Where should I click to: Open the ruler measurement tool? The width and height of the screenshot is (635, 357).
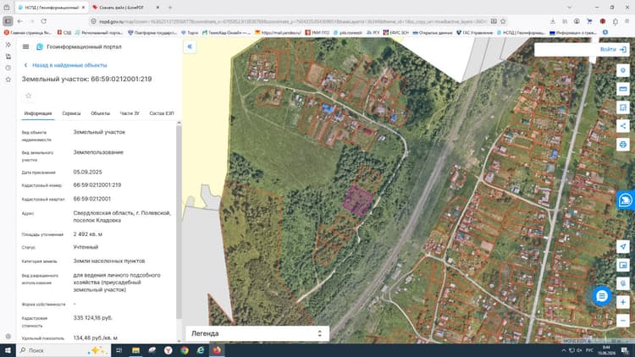pos(623,89)
